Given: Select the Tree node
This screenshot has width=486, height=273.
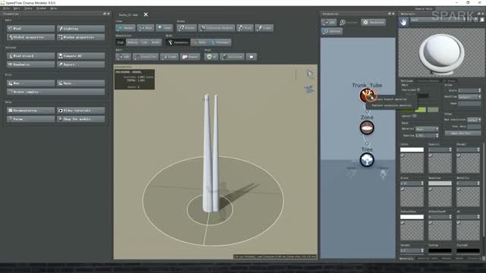Looking at the screenshot, I should point(367,160).
